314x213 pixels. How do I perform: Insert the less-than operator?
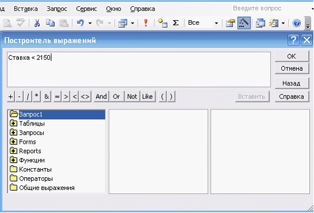coord(75,97)
